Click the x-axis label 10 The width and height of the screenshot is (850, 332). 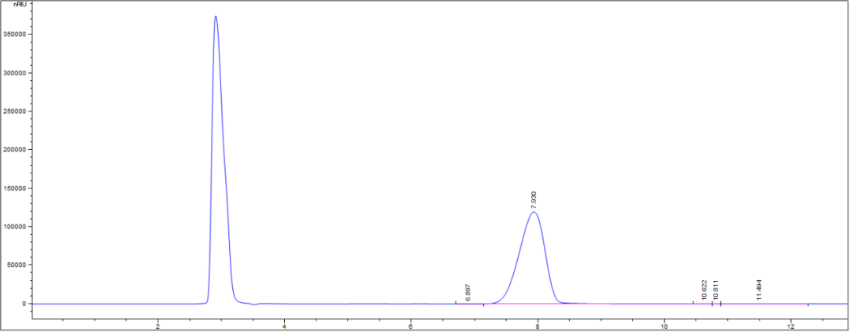tap(663, 325)
